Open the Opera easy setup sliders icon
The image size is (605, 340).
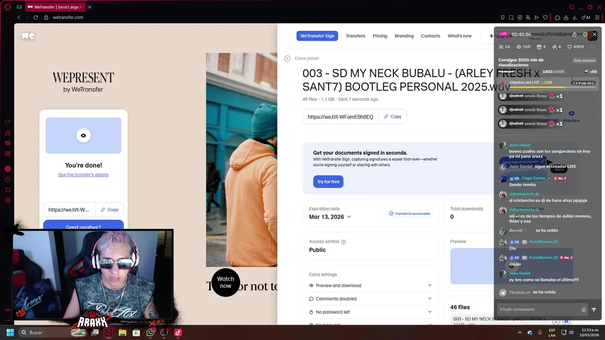[x=598, y=17]
